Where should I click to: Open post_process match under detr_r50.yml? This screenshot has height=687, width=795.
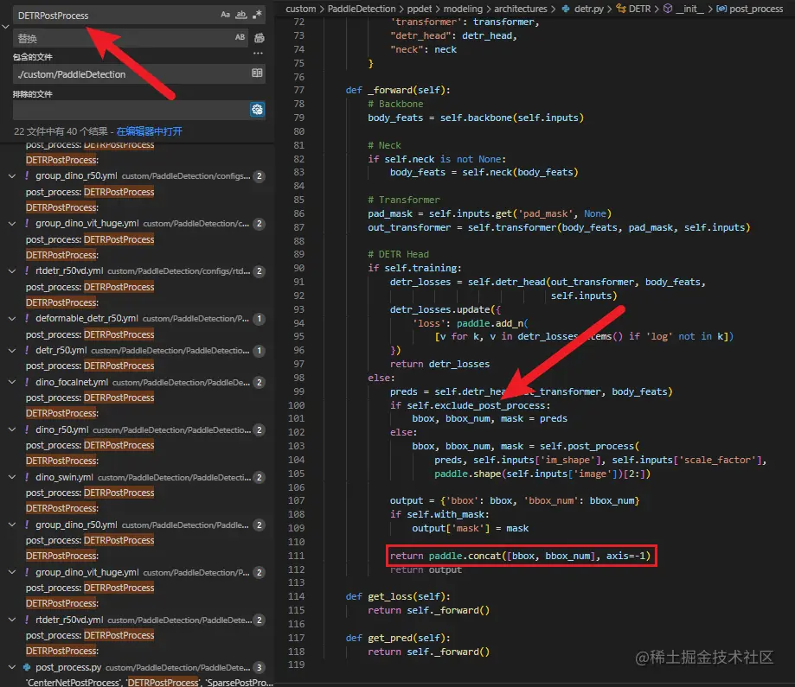pyautogui.click(x=90, y=366)
